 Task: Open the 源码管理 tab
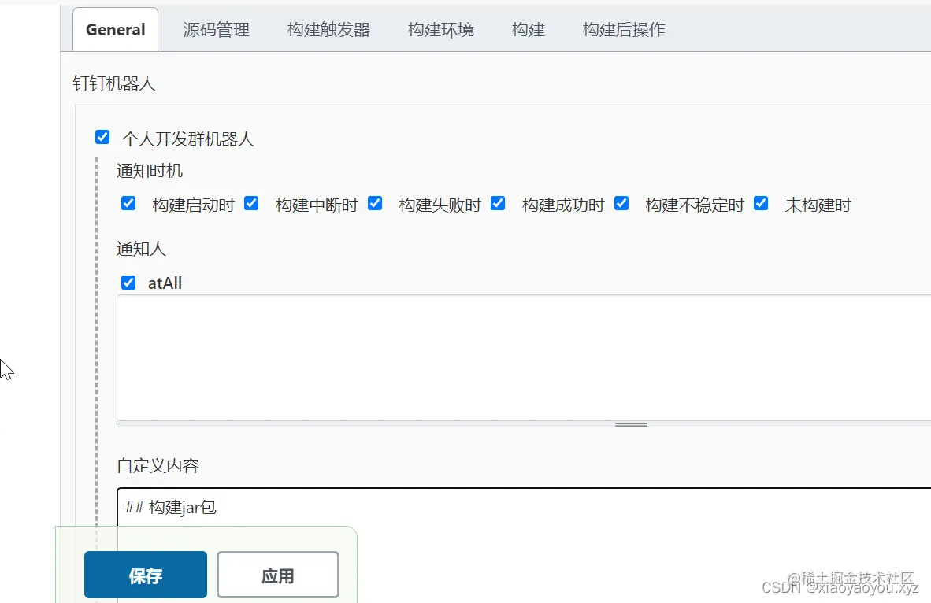[x=216, y=29]
